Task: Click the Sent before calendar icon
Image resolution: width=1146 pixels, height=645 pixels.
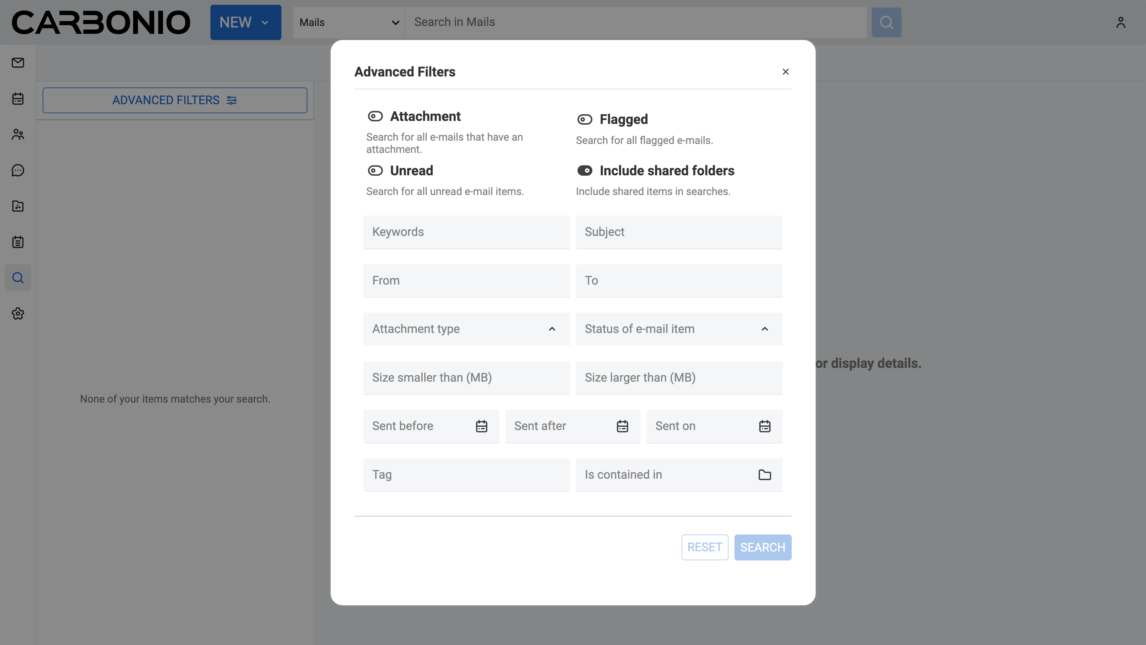Action: coord(481,426)
